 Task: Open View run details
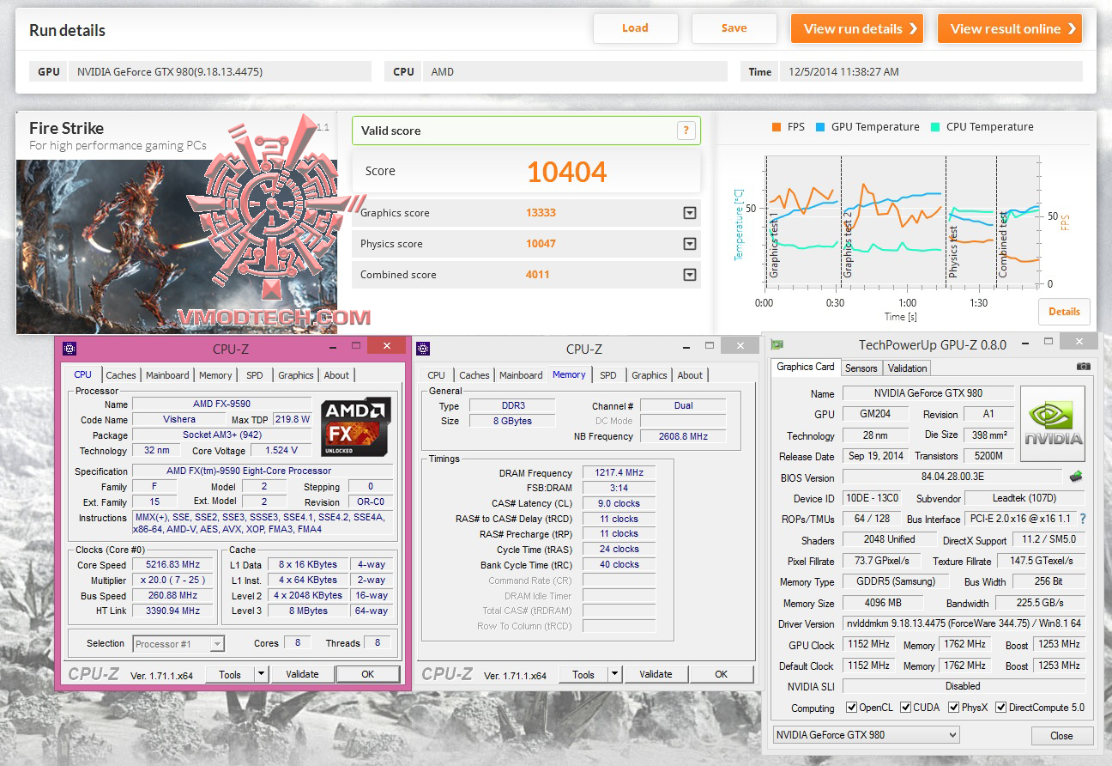coord(857,28)
